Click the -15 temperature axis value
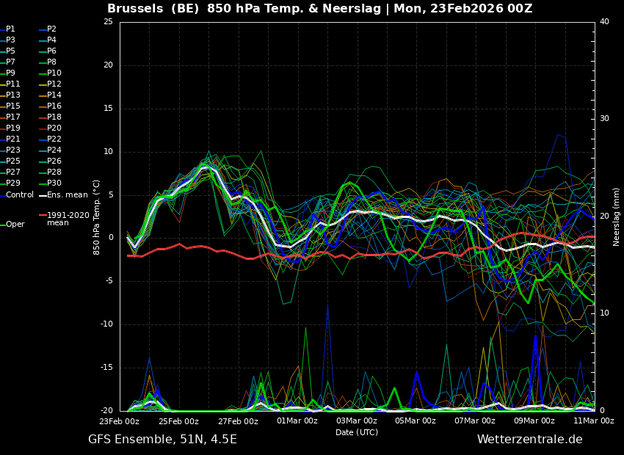Image resolution: width=624 pixels, height=455 pixels. (x=107, y=368)
